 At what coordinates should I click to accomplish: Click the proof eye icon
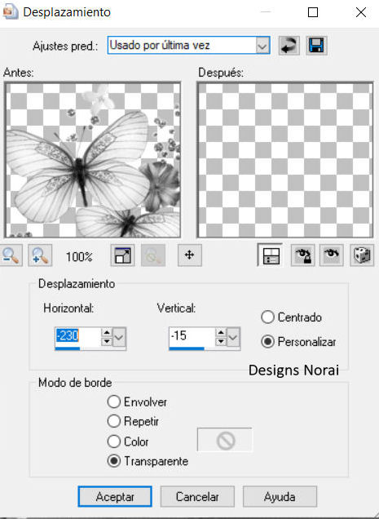pos(332,255)
